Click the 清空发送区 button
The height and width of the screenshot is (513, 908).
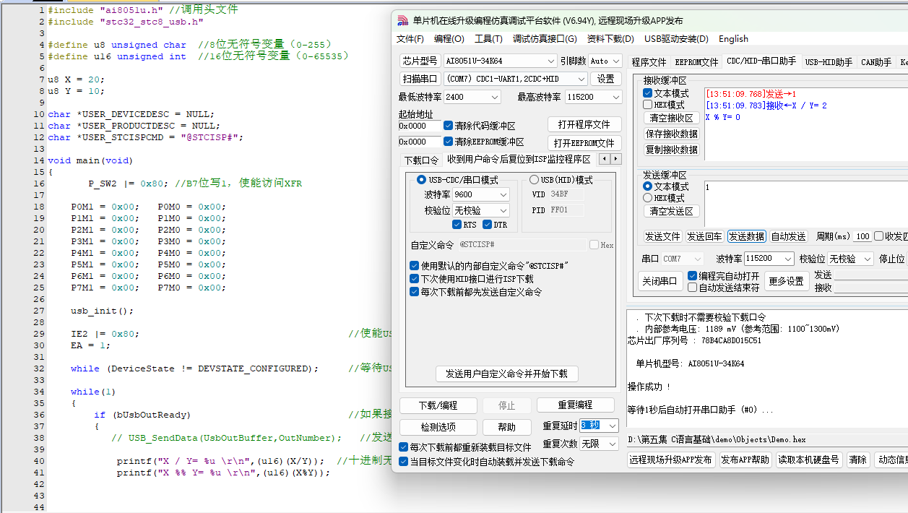point(671,211)
